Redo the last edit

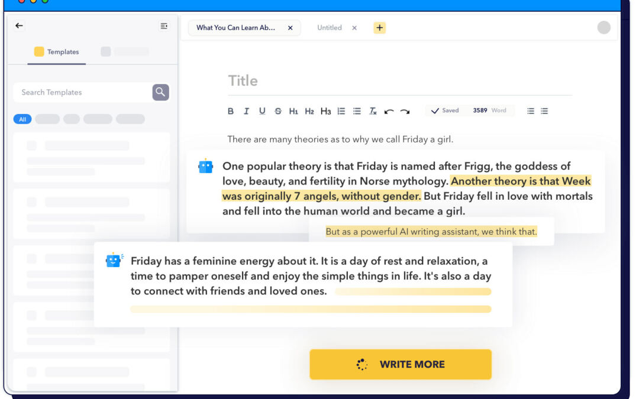[x=405, y=111]
